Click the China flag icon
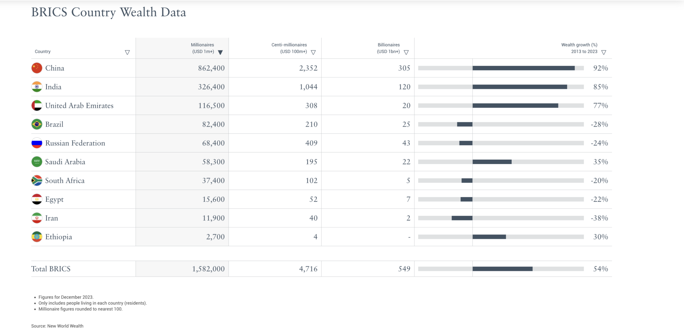 click(37, 68)
